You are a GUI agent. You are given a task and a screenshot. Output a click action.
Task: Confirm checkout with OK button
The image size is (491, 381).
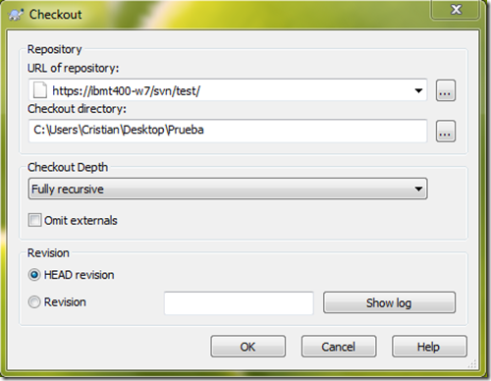coord(247,347)
